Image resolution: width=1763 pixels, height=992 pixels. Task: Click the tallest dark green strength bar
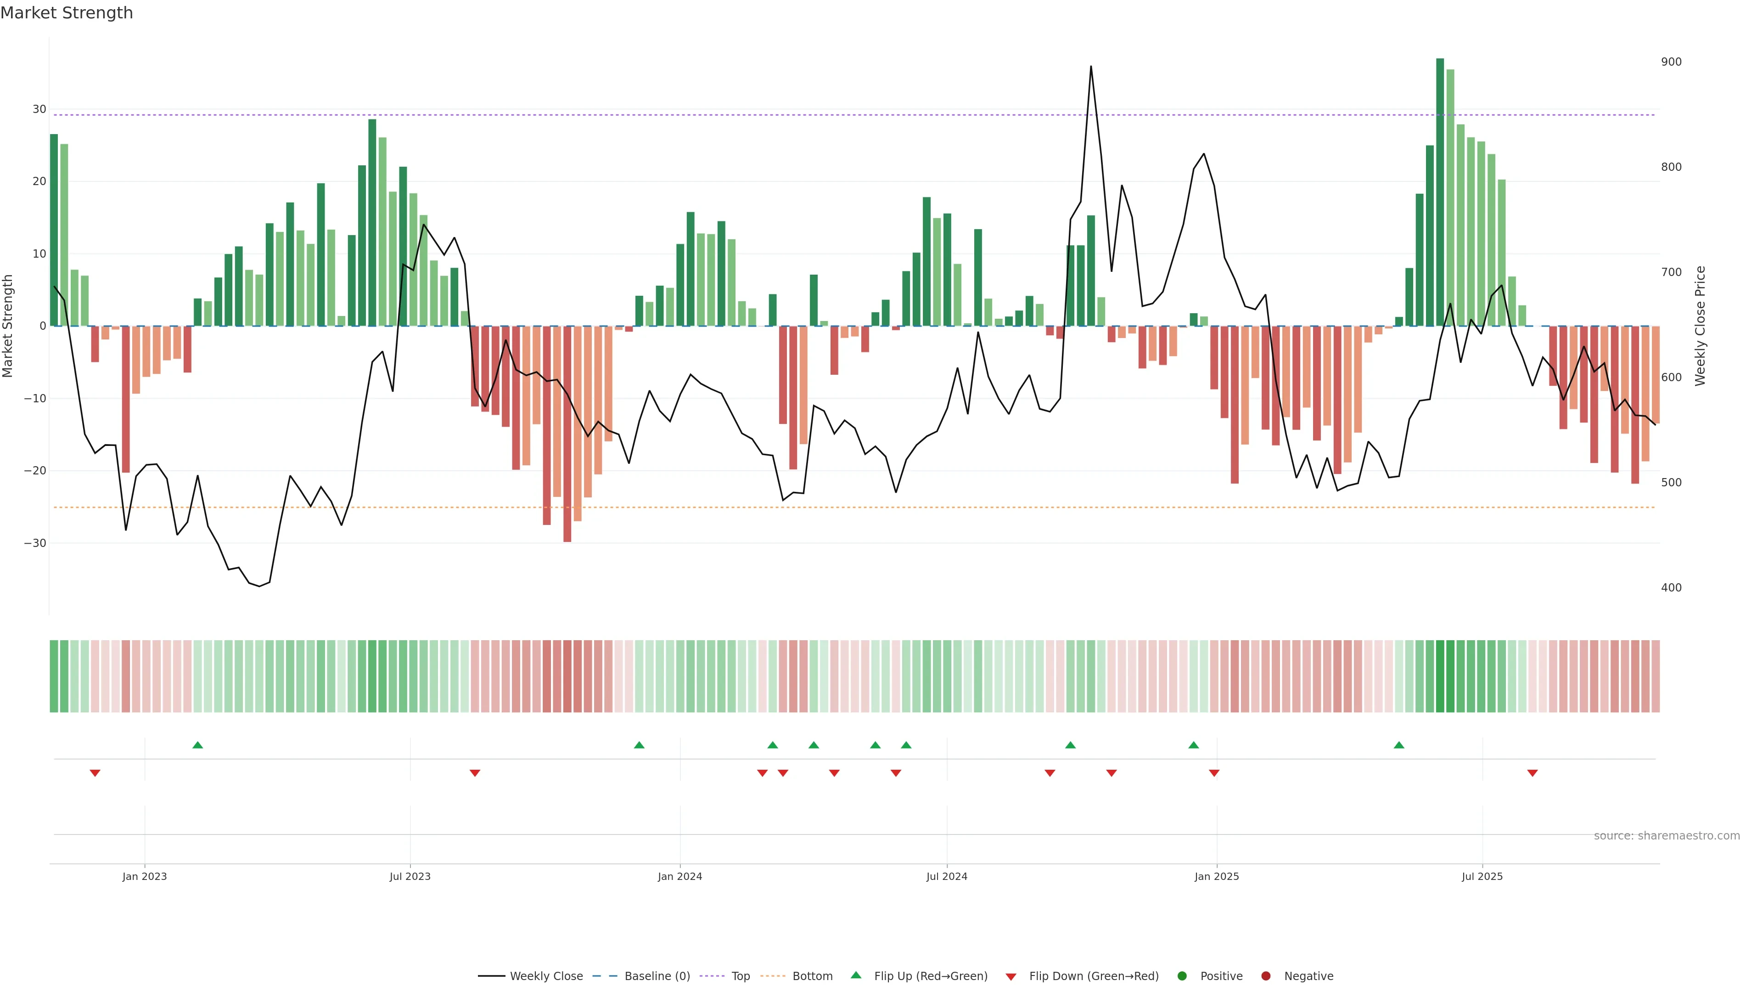tap(1440, 192)
